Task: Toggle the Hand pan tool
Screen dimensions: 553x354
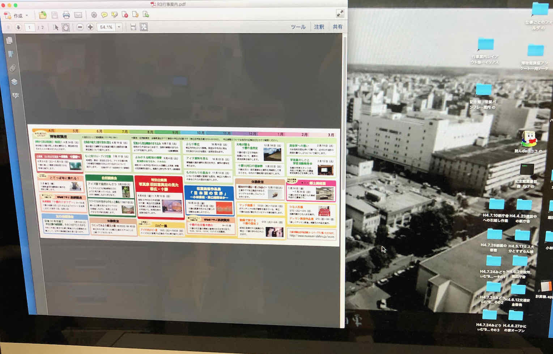Action: [65, 27]
